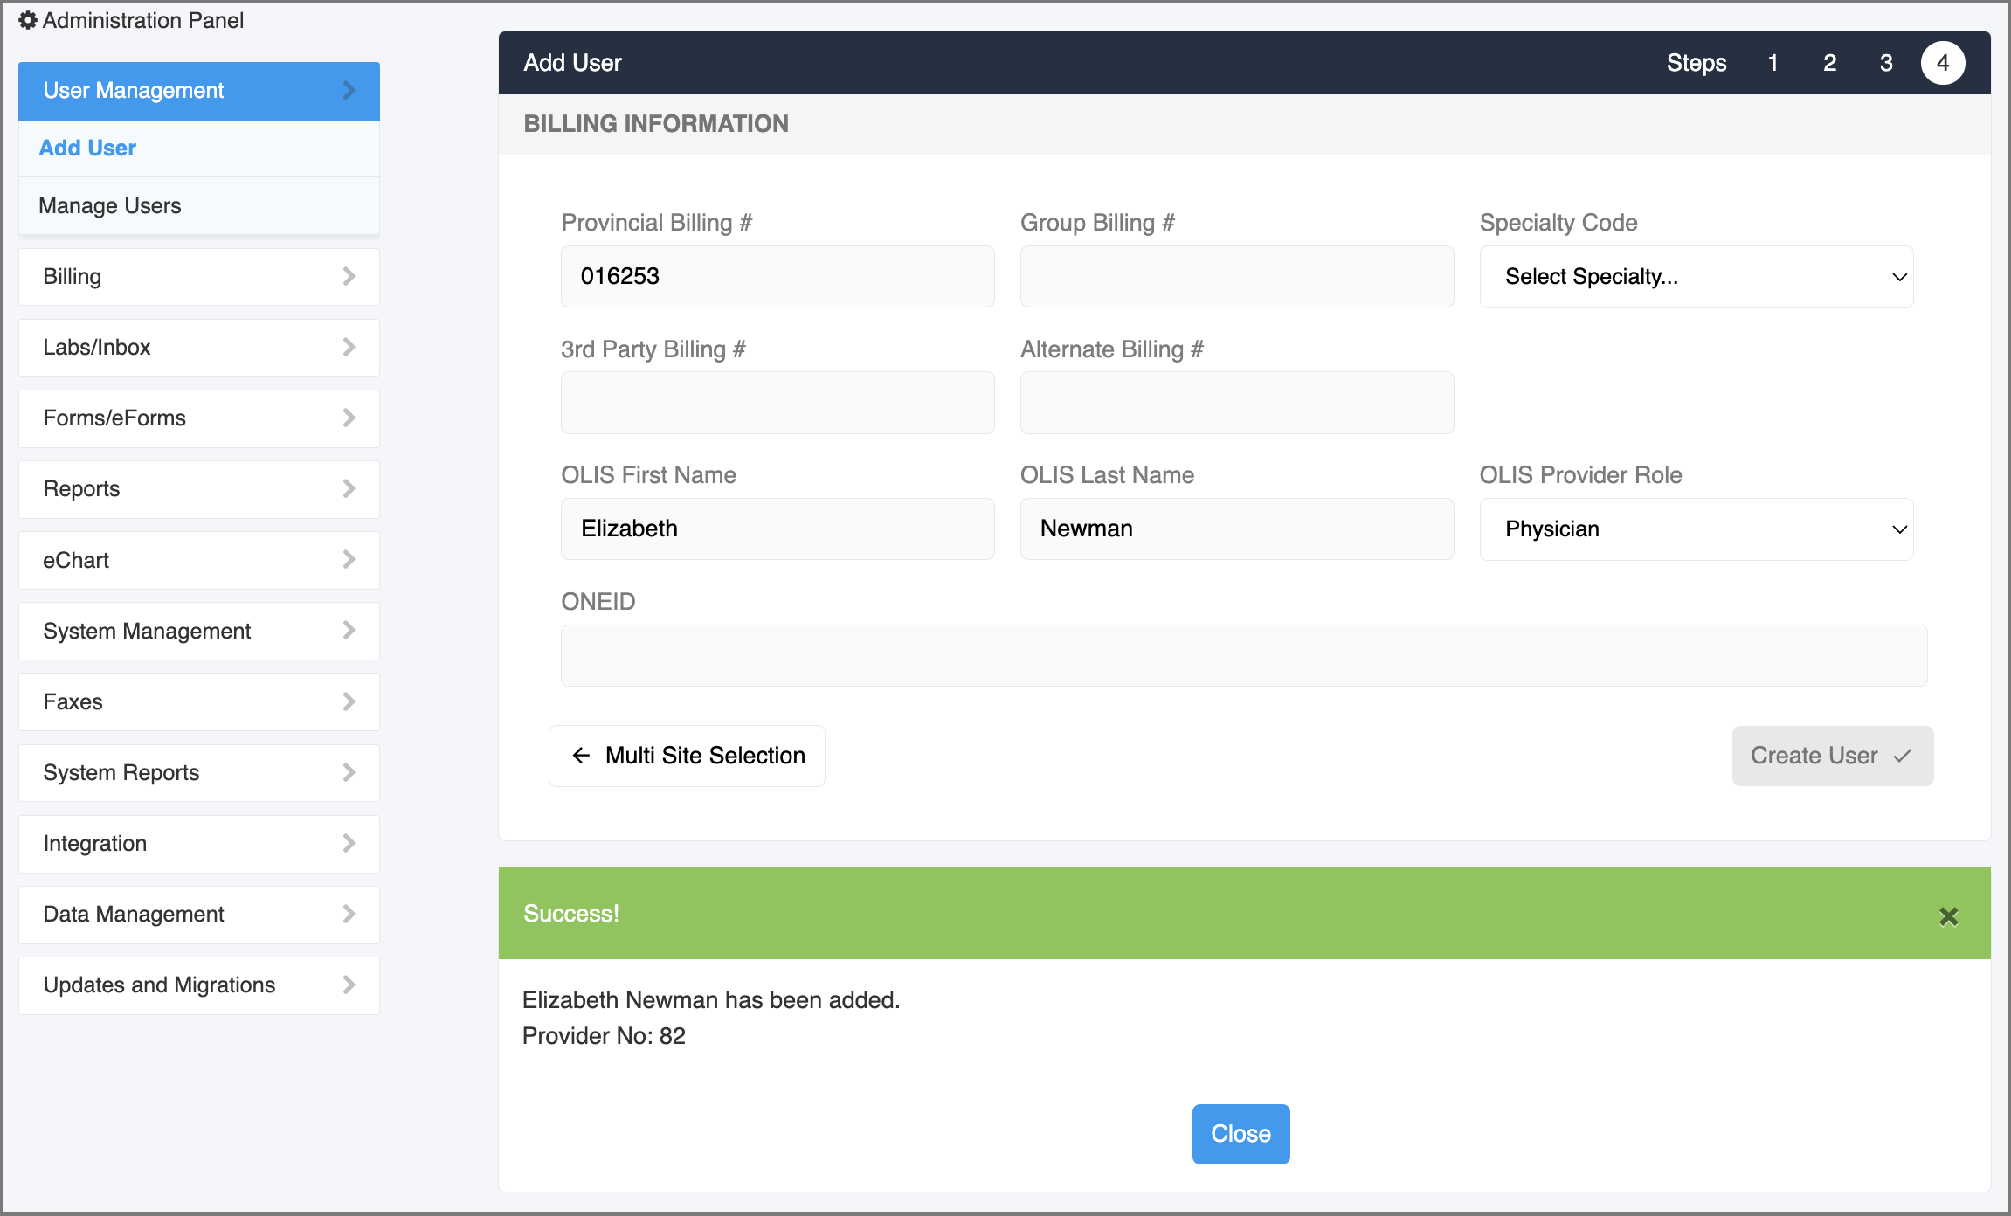Click 'Elizabeth Newman has been added.' message
Viewport: 2011px width, 1216px height.
coord(711,1000)
